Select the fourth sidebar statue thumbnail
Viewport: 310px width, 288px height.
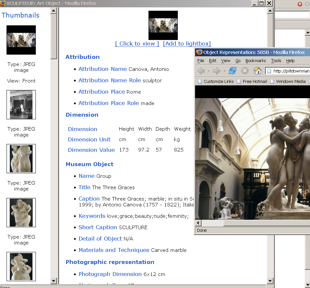[x=21, y=213]
